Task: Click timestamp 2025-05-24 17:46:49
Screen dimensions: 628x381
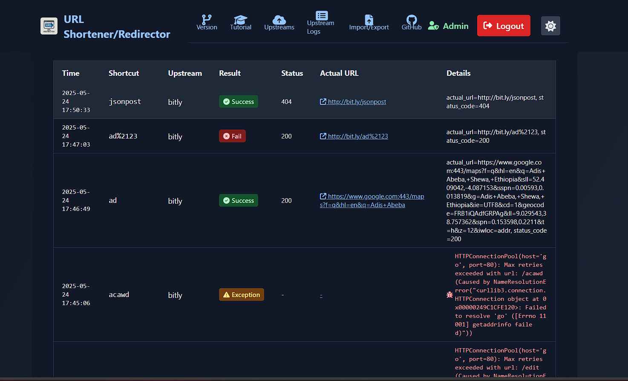Action: tap(76, 200)
